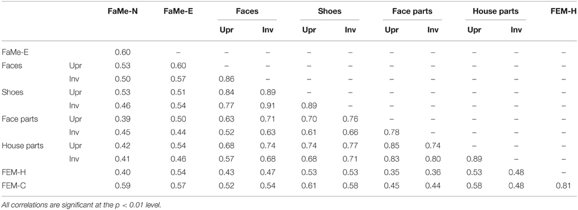Image resolution: width=578 pixels, height=210 pixels.
Task: Click the Face parts column header
Action: pos(413,11)
